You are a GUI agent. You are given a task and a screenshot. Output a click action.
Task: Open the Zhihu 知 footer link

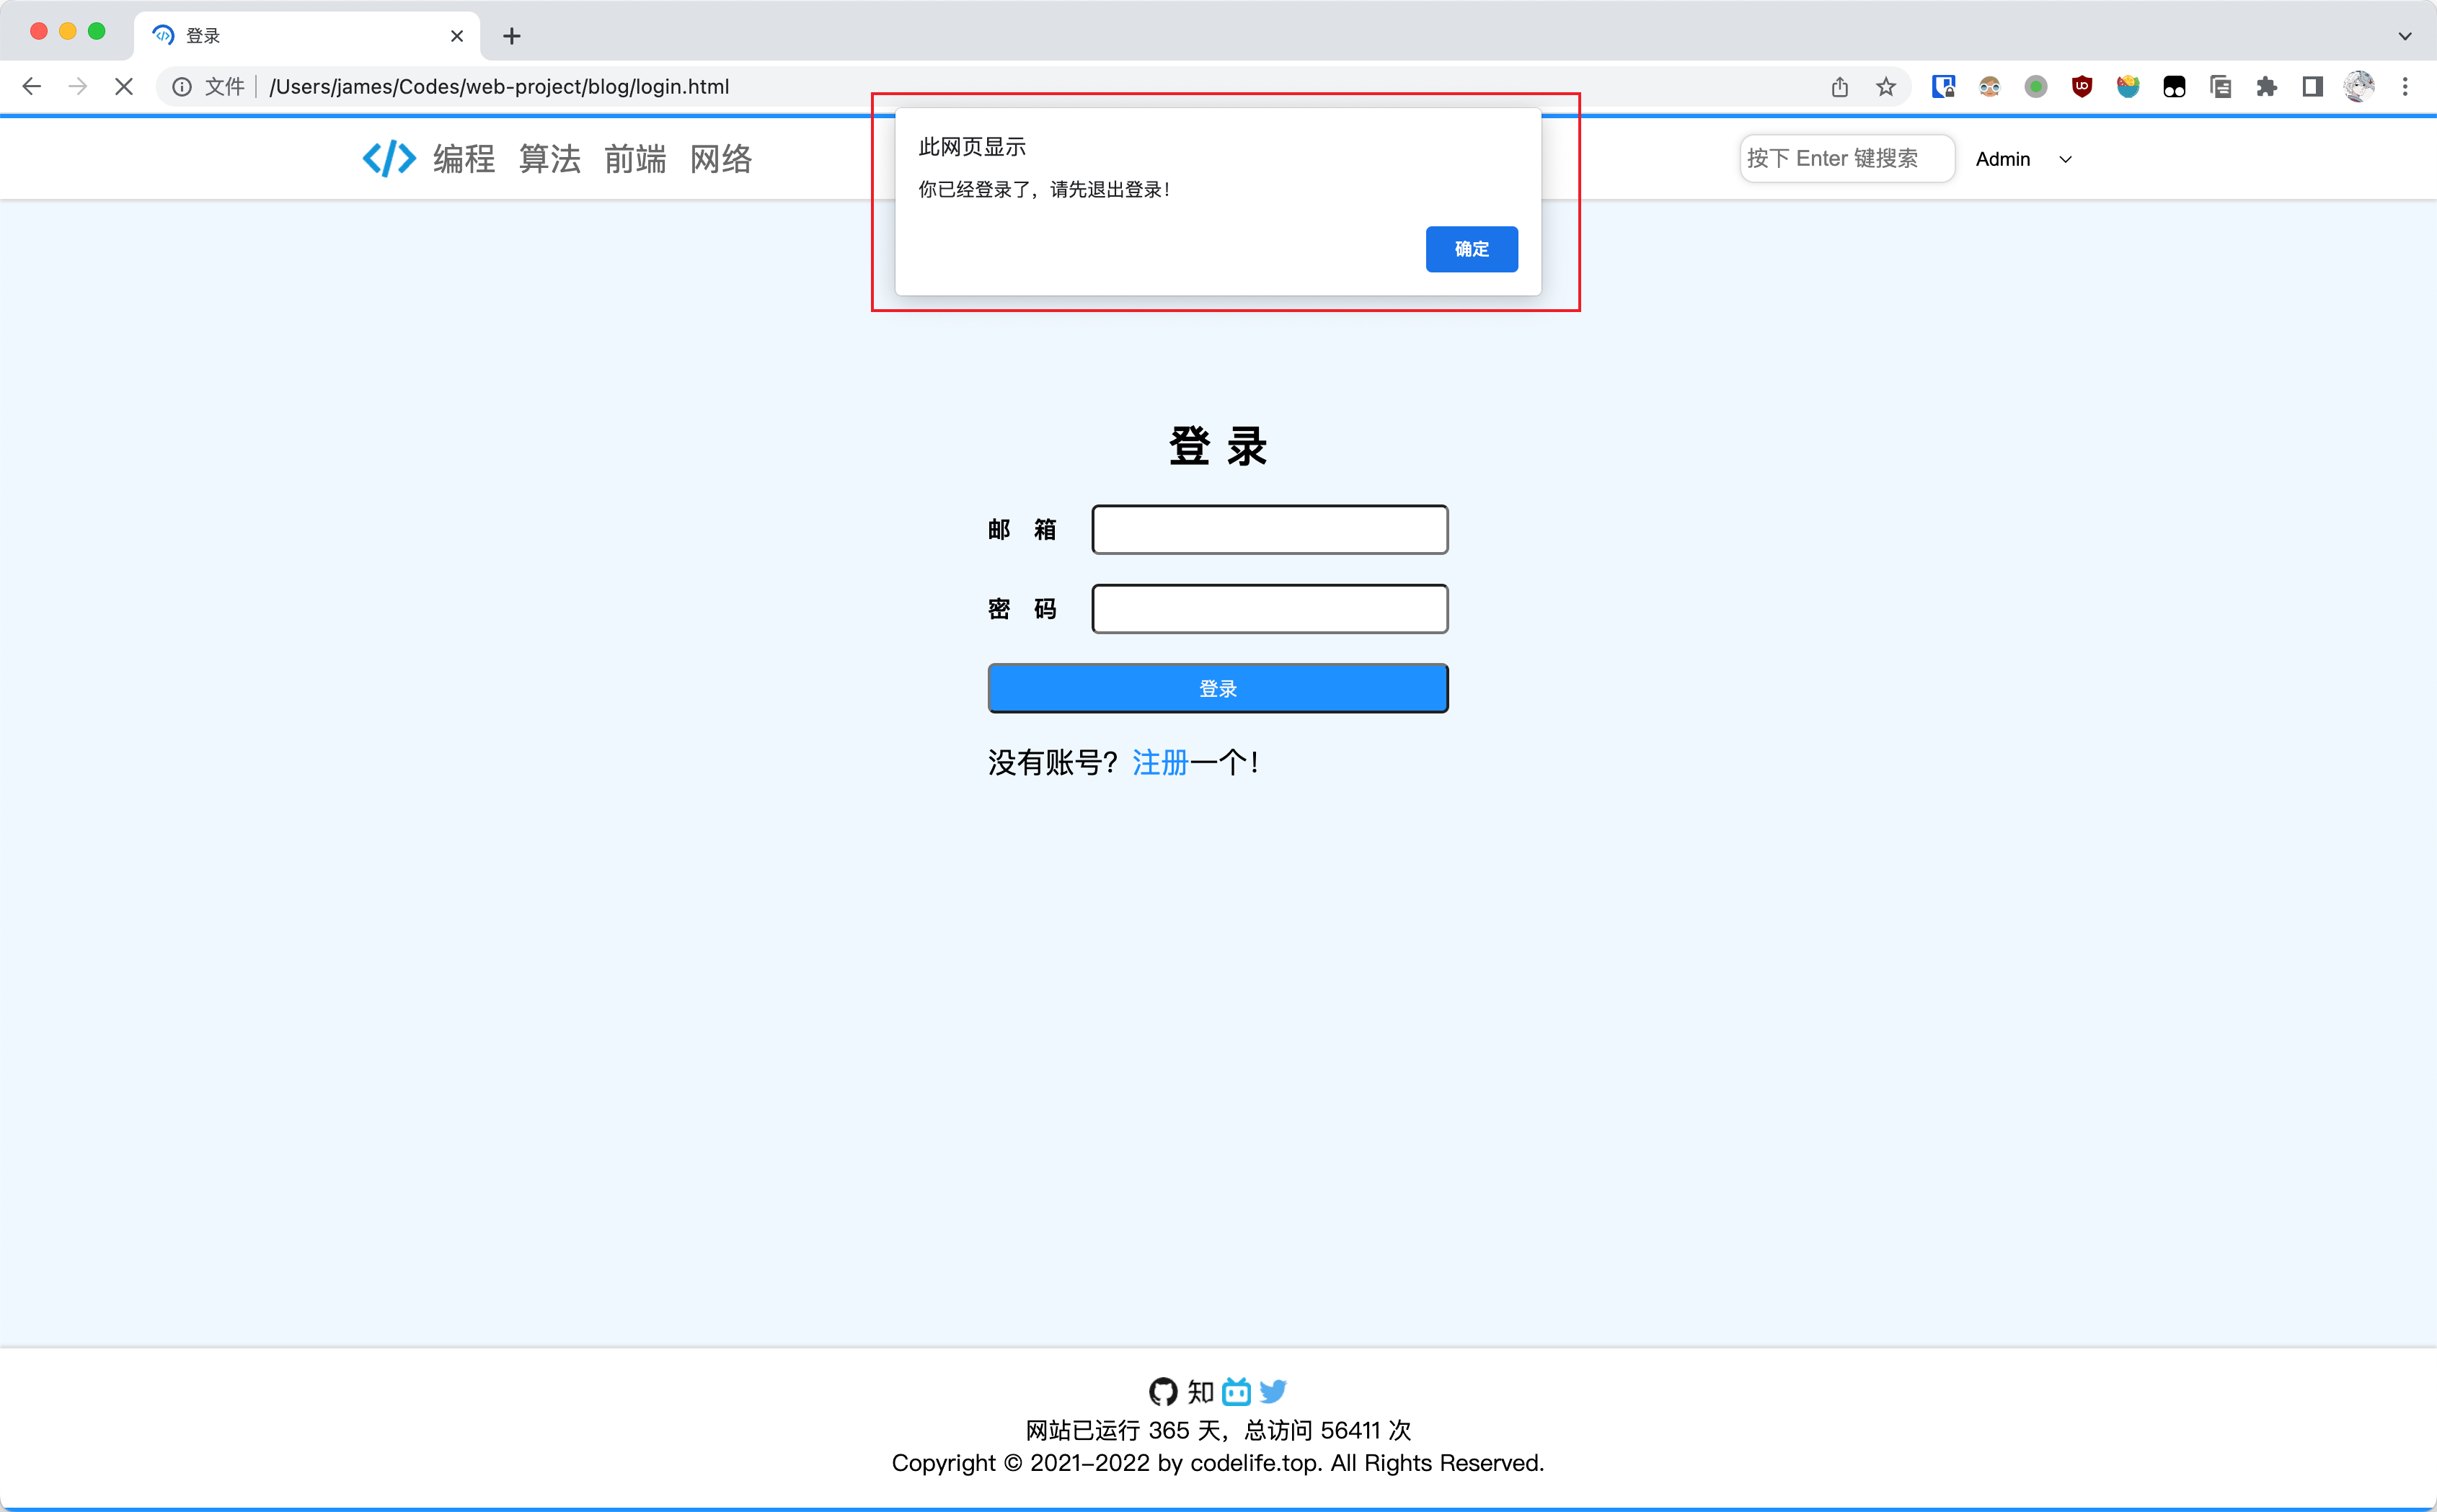pyautogui.click(x=1200, y=1391)
